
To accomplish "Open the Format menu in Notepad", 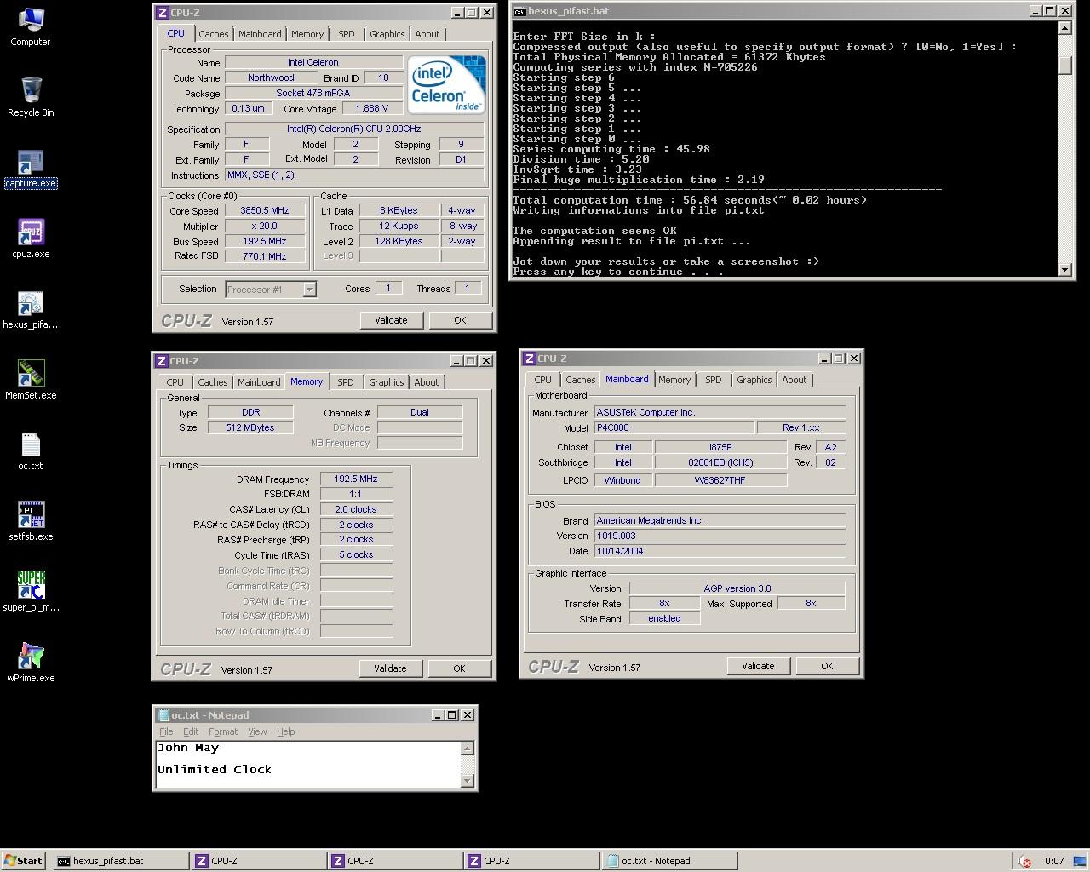I will click(x=223, y=731).
